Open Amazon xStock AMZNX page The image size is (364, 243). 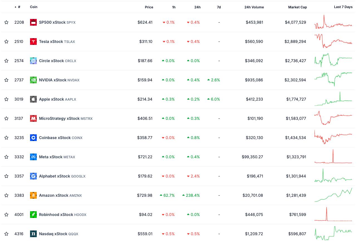[60, 195]
